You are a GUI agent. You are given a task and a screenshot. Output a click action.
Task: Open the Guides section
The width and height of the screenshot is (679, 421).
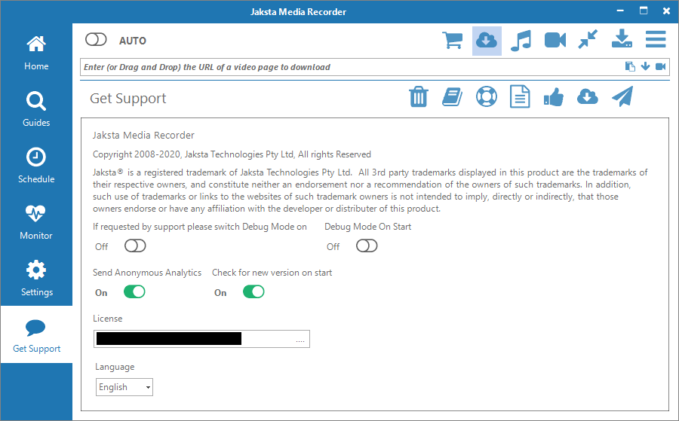pos(36,110)
